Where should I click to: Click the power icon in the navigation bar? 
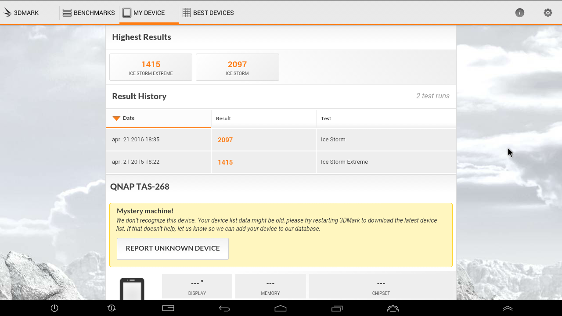coord(54,308)
